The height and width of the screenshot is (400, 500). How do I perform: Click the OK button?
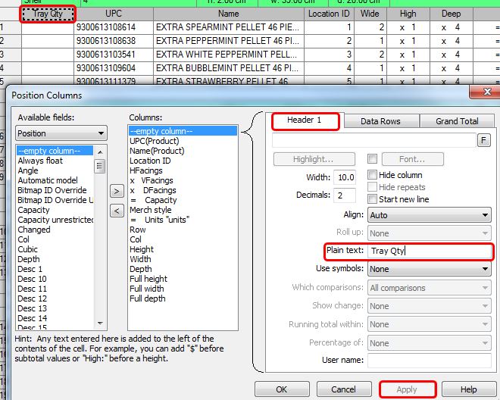282,389
